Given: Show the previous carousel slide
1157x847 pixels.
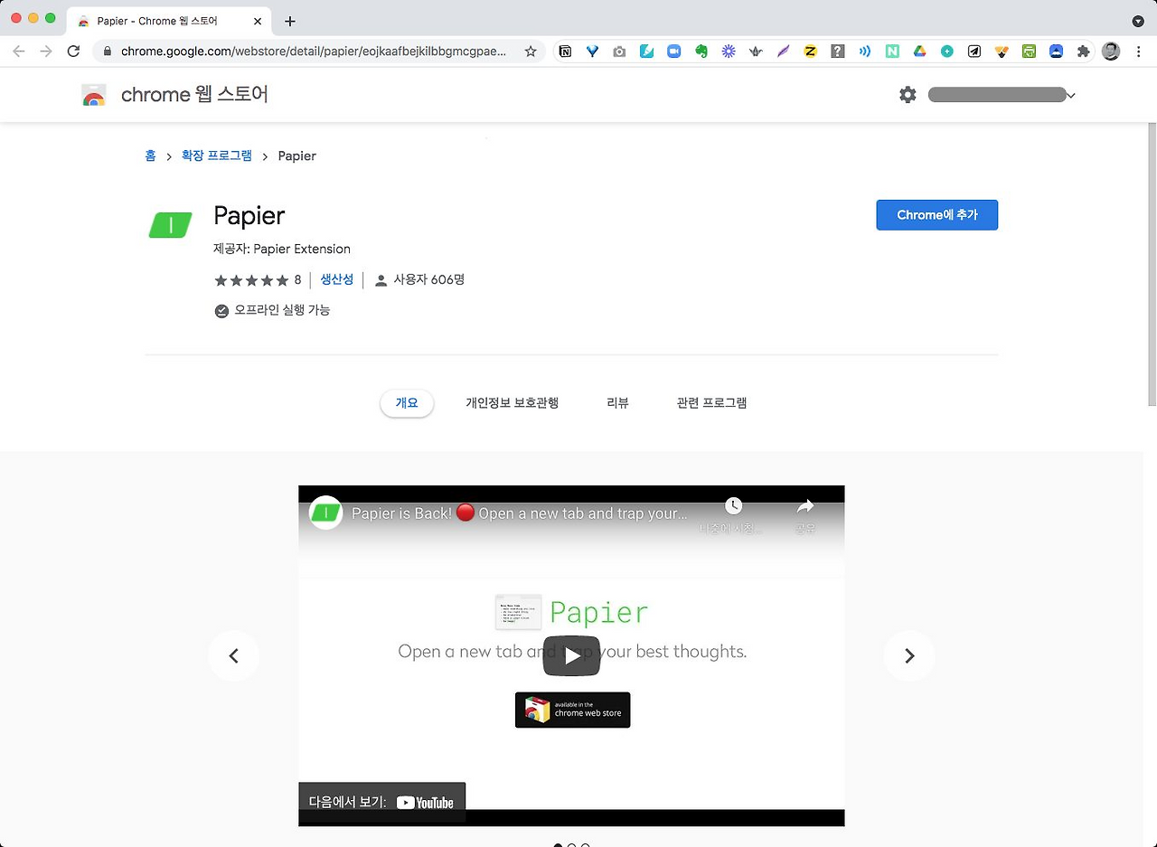Looking at the screenshot, I should tap(233, 656).
